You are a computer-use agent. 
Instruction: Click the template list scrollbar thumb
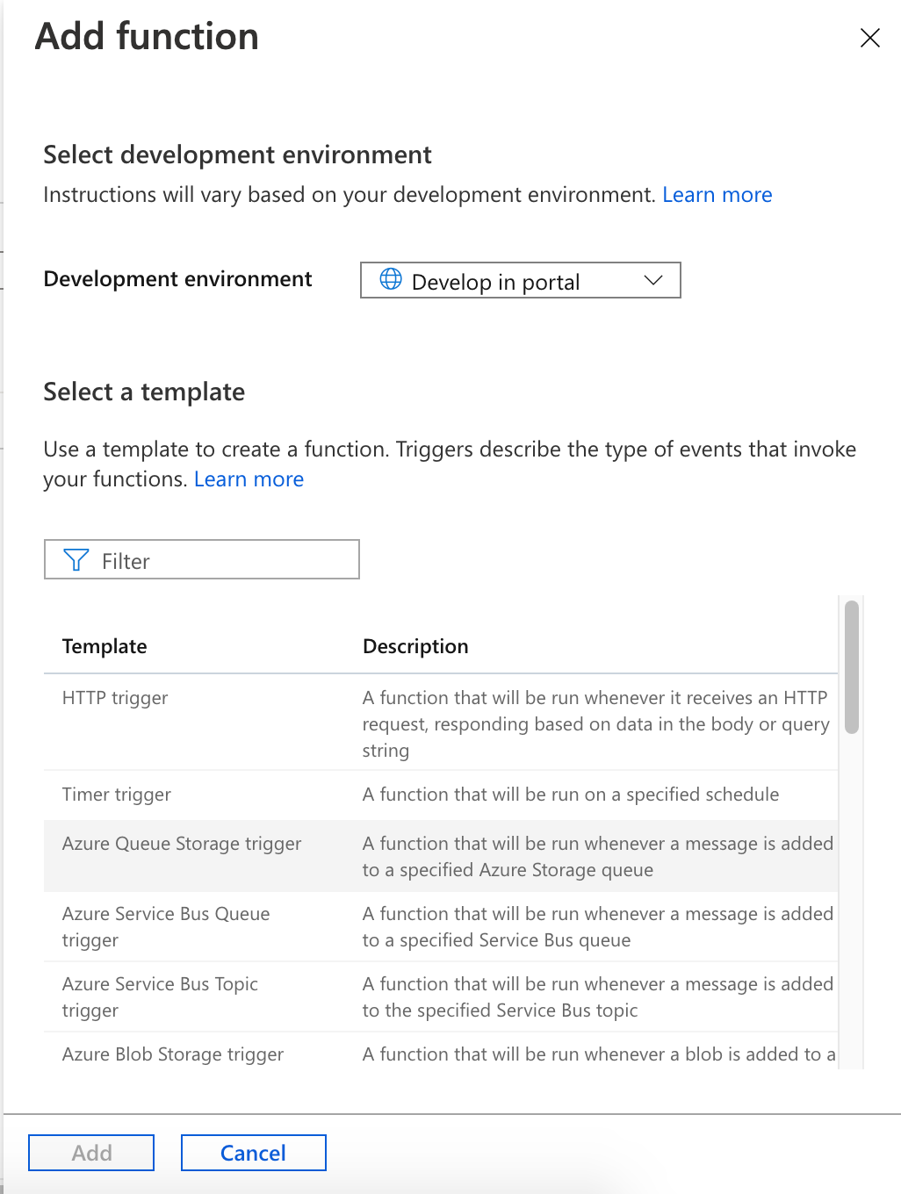851,665
